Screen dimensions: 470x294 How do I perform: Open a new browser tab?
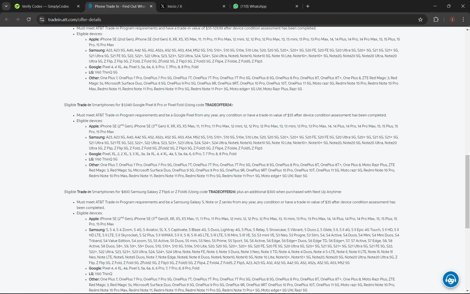308,6
